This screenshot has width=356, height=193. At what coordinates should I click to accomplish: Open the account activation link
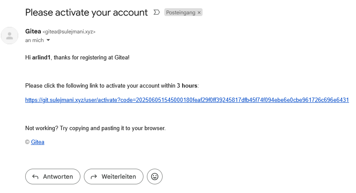(x=187, y=100)
